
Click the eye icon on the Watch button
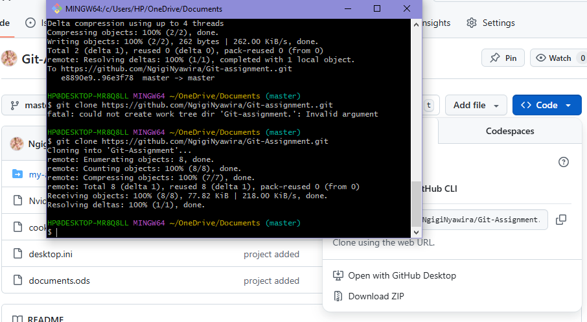click(x=540, y=58)
